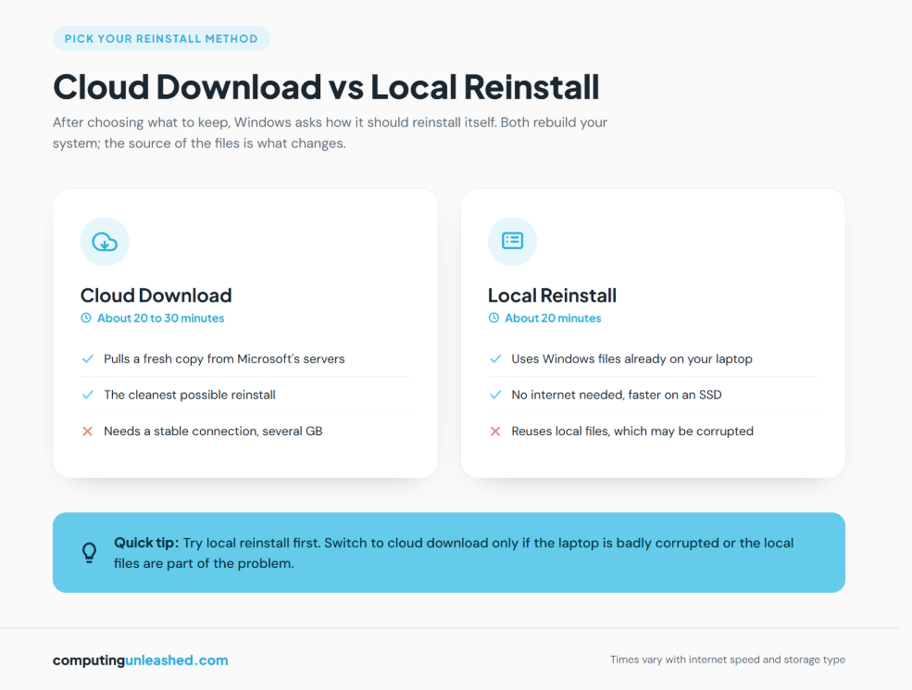
Task: Click the clock icon beside About 20 to 30 minutes
Action: point(86,319)
